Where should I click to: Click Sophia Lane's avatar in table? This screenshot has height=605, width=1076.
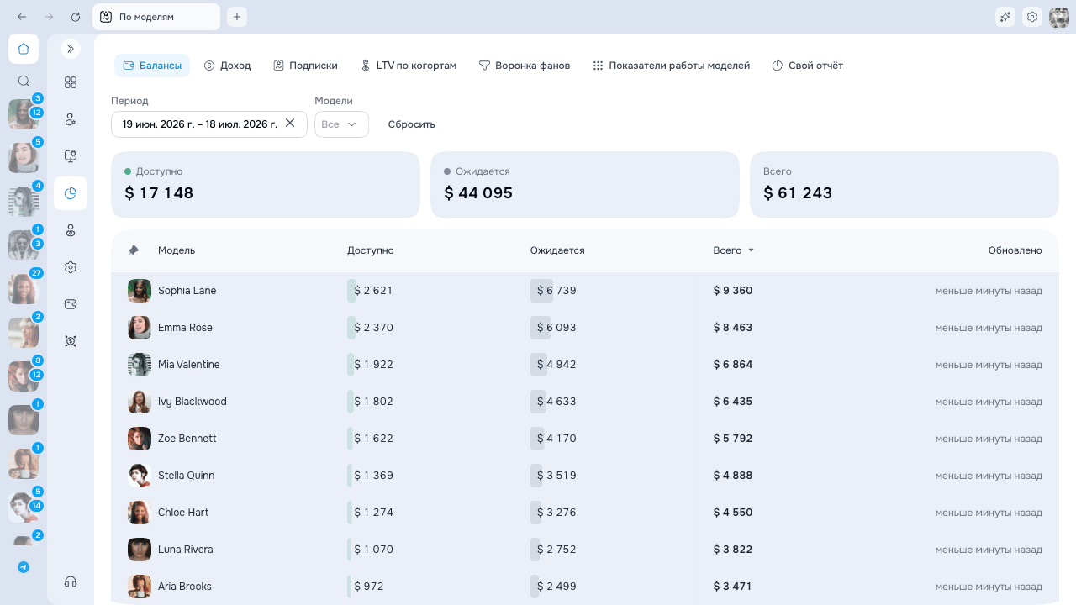point(140,291)
